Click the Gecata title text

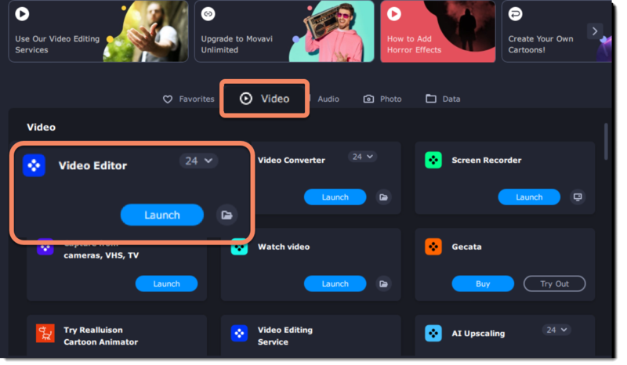[x=466, y=247]
